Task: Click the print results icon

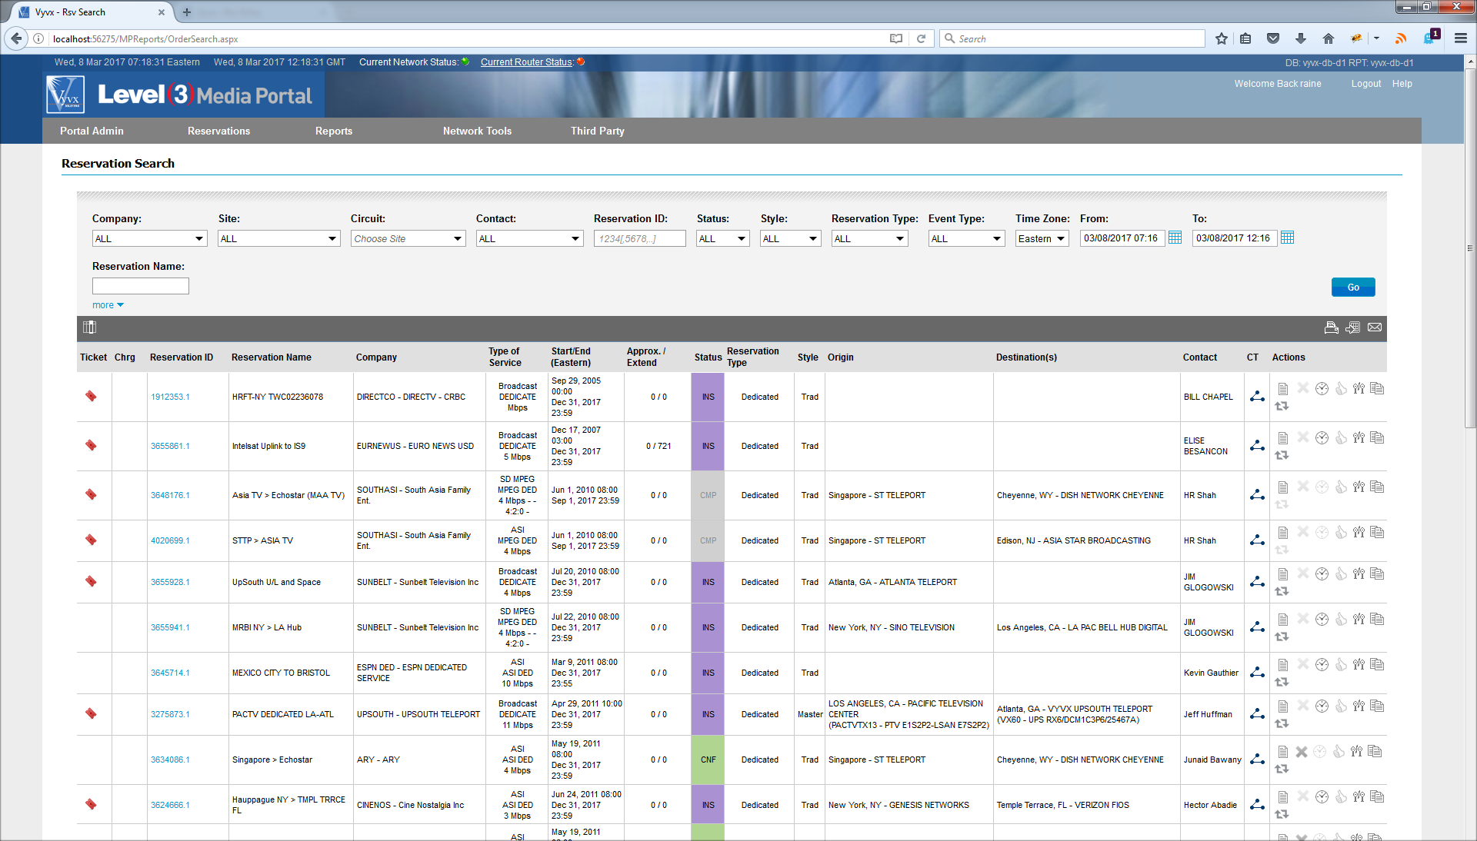Action: click(x=1331, y=327)
